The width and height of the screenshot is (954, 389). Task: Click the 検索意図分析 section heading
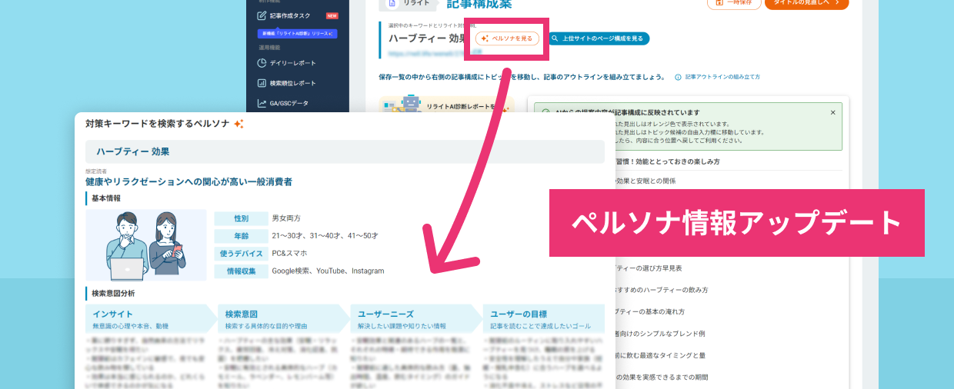(113, 293)
